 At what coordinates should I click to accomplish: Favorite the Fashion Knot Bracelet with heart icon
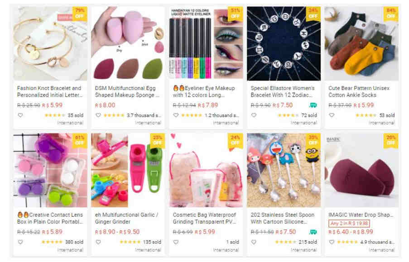(20, 115)
